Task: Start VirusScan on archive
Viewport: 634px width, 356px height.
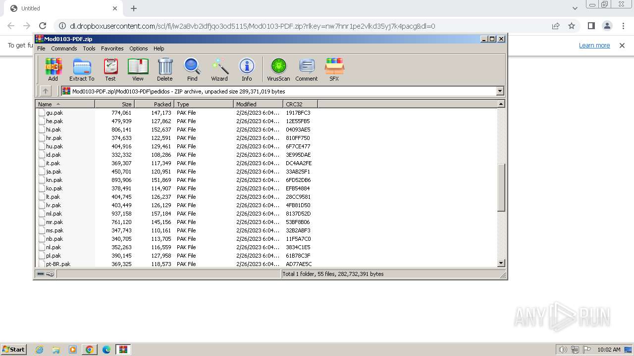Action: coord(278,69)
